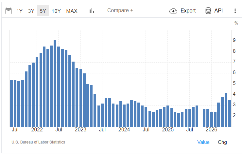This screenshot has height=154, width=243.
Task: Click the 2 y-axis value label
Action: (234, 115)
